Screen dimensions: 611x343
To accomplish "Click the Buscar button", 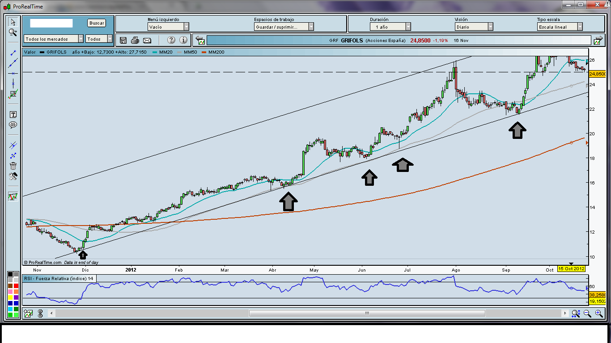I will [x=97, y=23].
